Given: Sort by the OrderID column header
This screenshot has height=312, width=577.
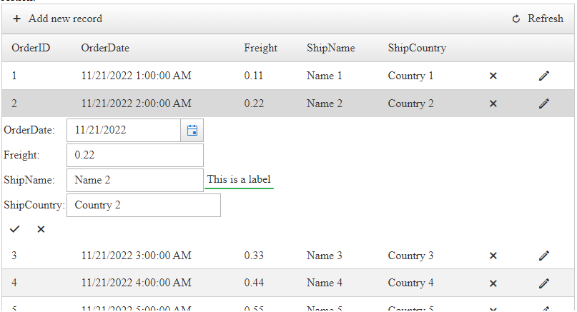Looking at the screenshot, I should coord(31,48).
